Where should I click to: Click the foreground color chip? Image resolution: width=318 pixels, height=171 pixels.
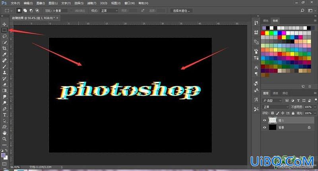coord(3,155)
